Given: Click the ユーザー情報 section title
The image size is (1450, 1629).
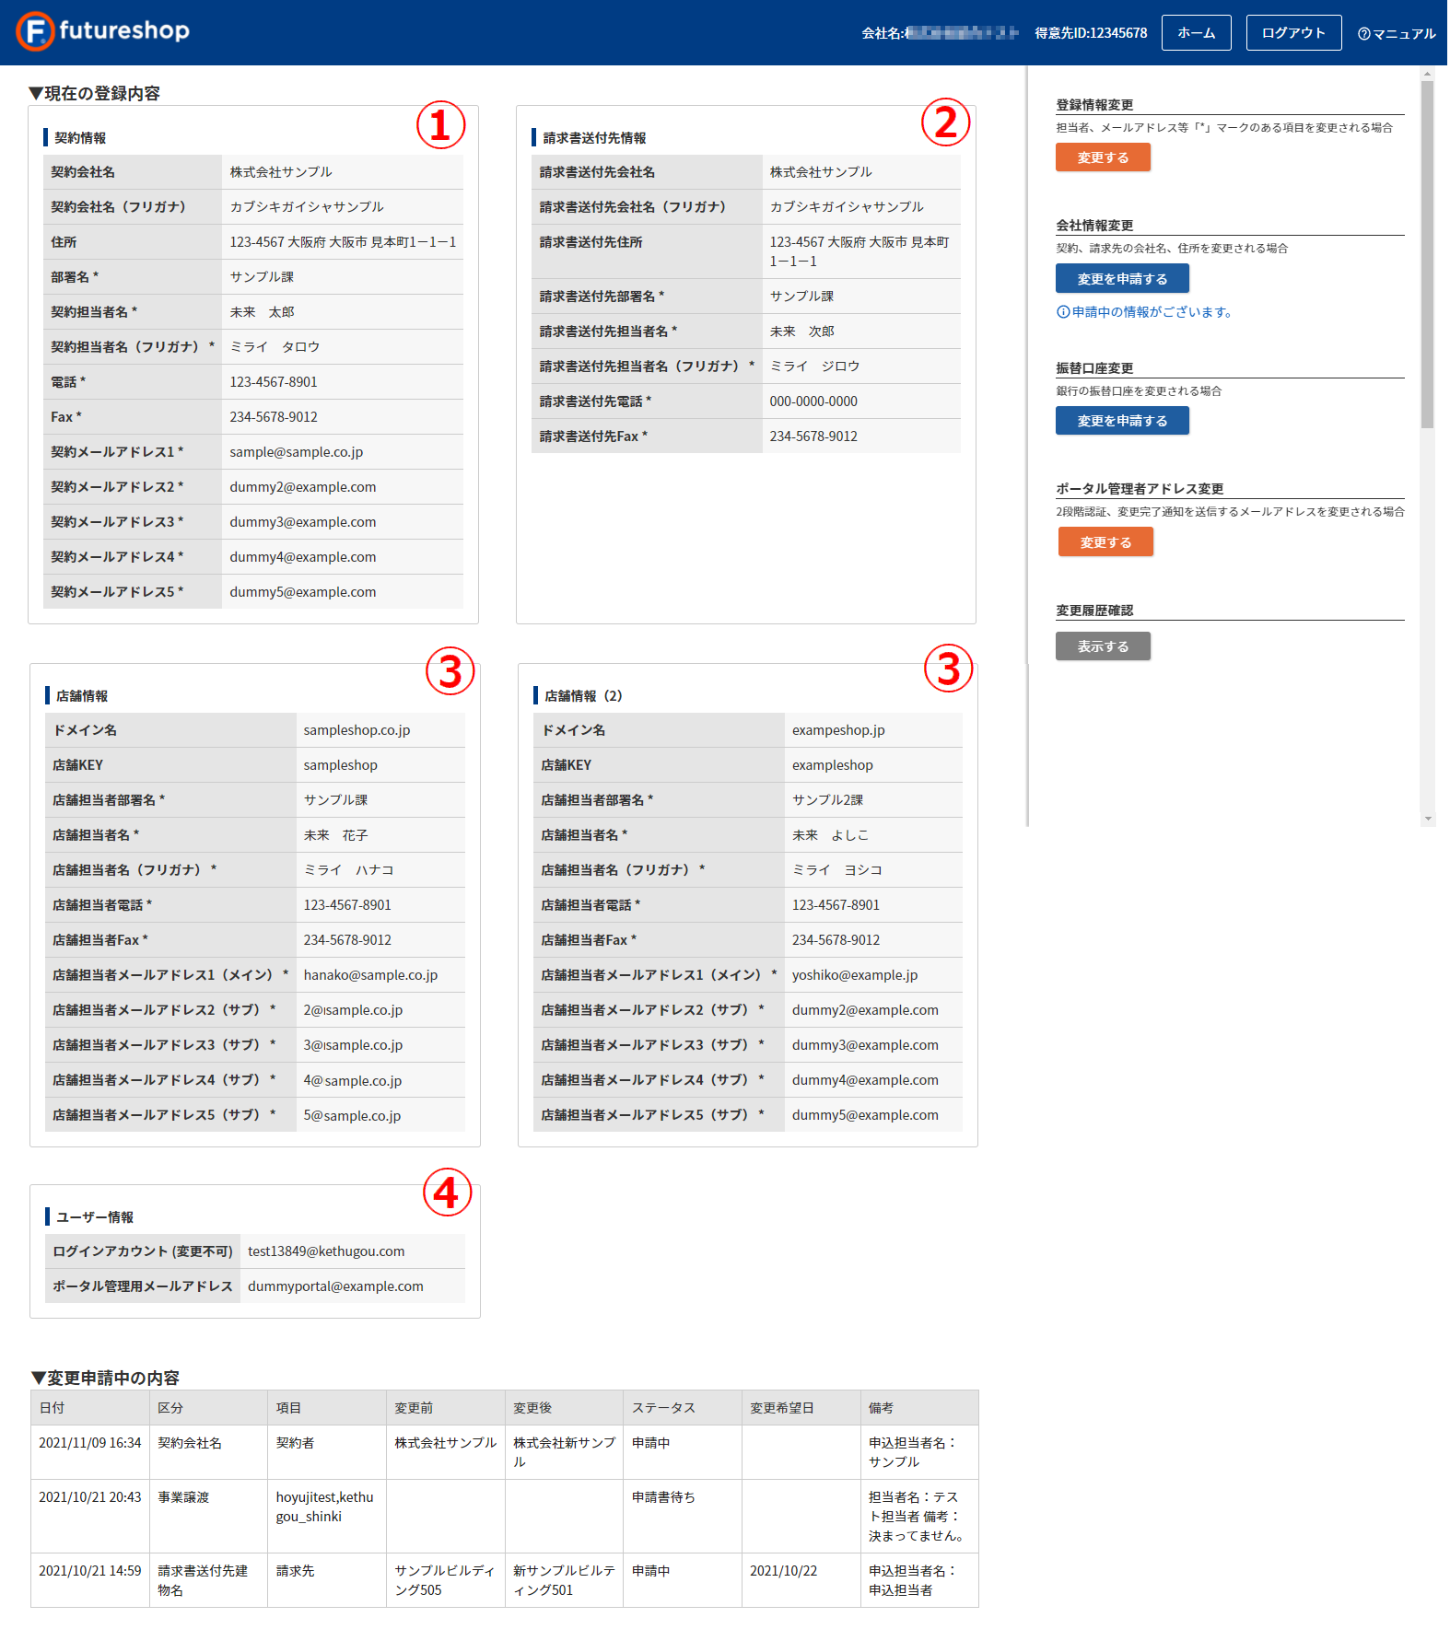Looking at the screenshot, I should pos(94,1216).
